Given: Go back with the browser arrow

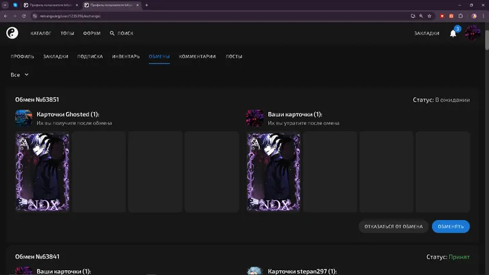Looking at the screenshot, I should pos(6,16).
